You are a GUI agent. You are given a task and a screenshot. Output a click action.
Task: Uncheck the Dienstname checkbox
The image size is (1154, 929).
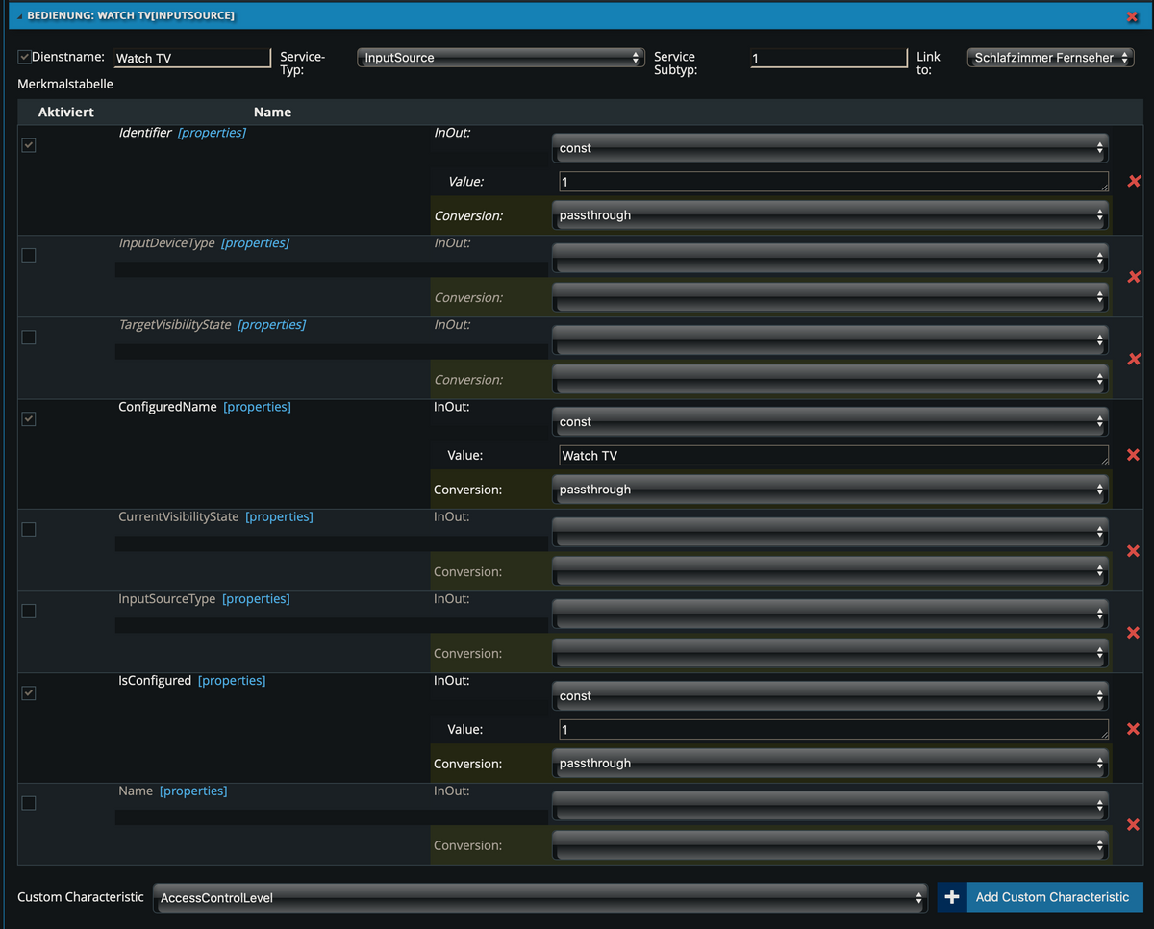click(x=22, y=57)
